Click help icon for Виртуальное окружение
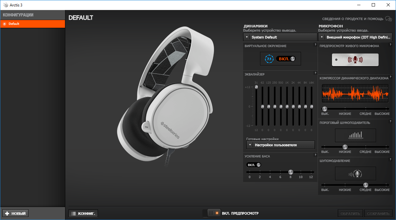The height and width of the screenshot is (220, 396). 315,45
